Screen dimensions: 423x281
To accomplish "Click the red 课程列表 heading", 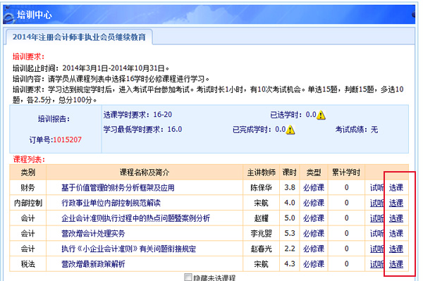I will [x=29, y=159].
